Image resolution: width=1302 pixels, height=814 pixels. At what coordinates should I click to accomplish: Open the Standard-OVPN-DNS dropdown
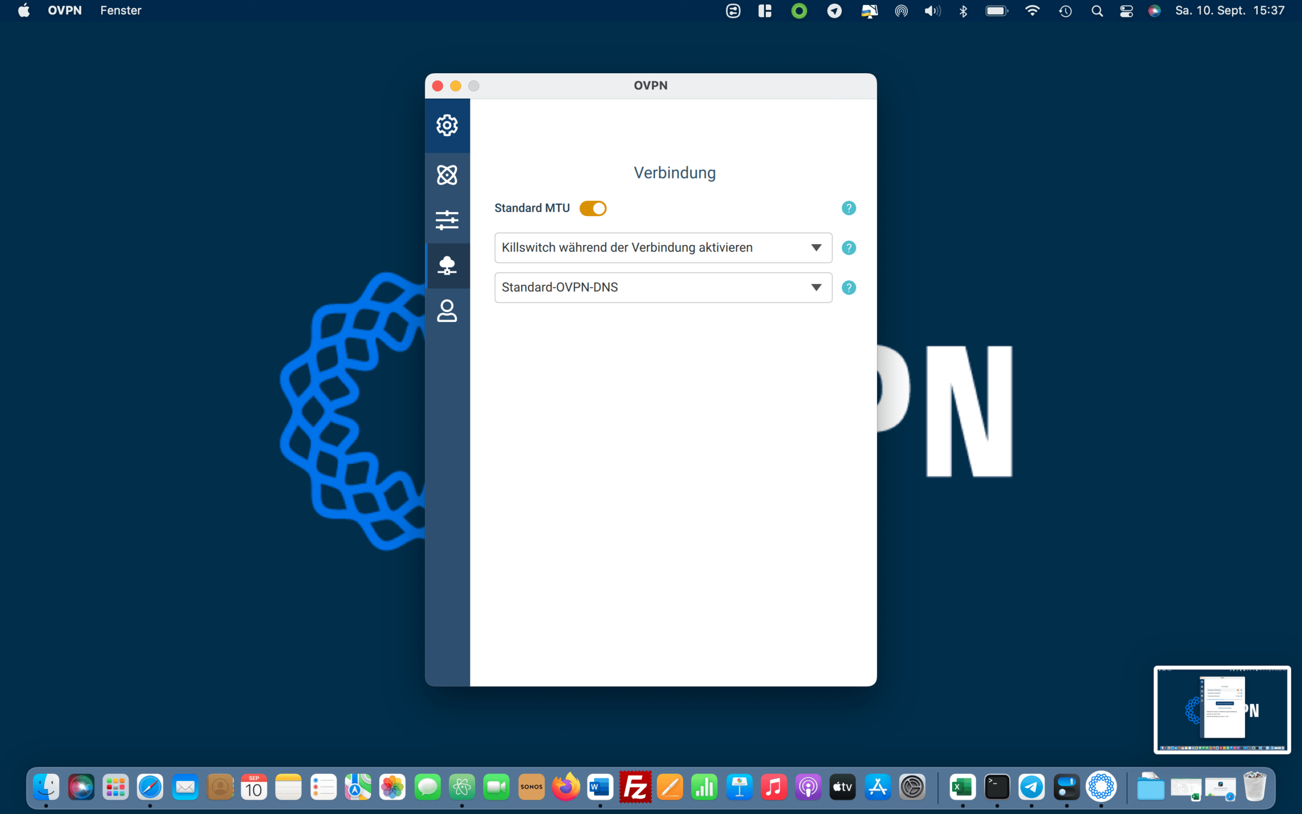(663, 287)
